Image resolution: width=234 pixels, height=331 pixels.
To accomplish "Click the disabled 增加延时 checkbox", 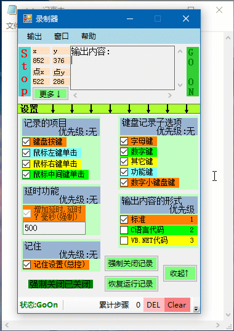I will pos(26,213).
